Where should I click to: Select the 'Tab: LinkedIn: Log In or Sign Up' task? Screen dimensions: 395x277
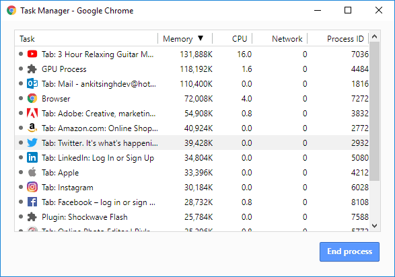pos(98,158)
